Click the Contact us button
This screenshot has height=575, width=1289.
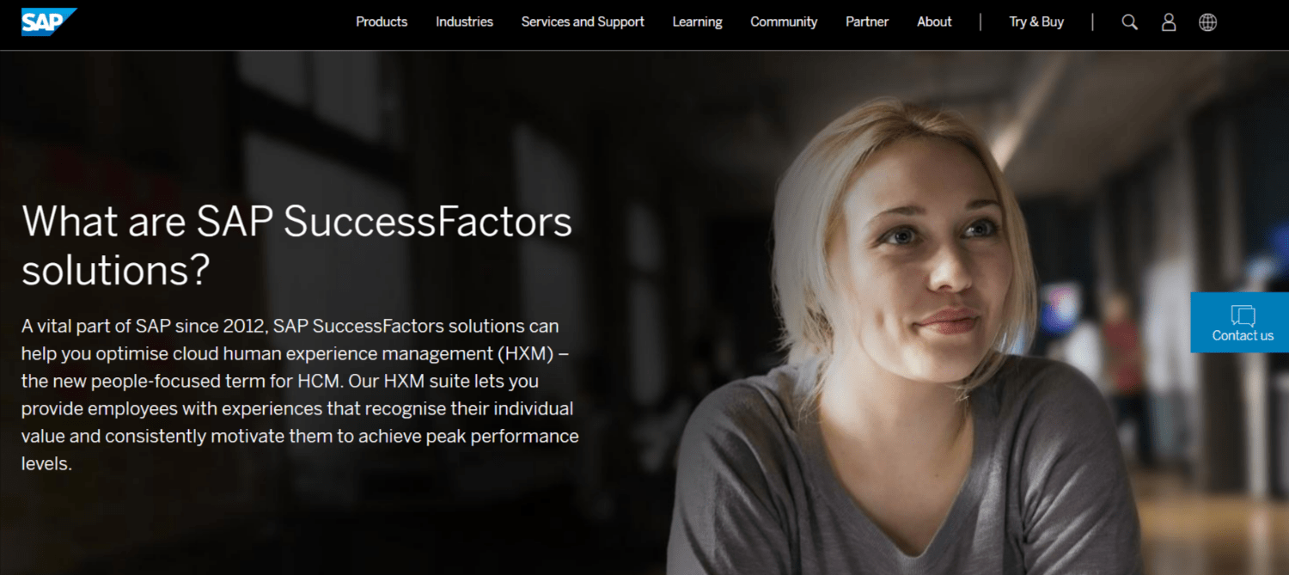pos(1240,322)
